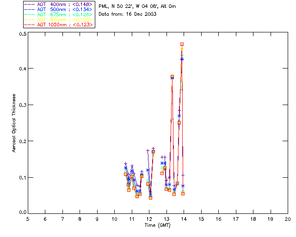Click the y-axis tick label 0.2
This screenshot has width=296, height=237.
[23, 141]
